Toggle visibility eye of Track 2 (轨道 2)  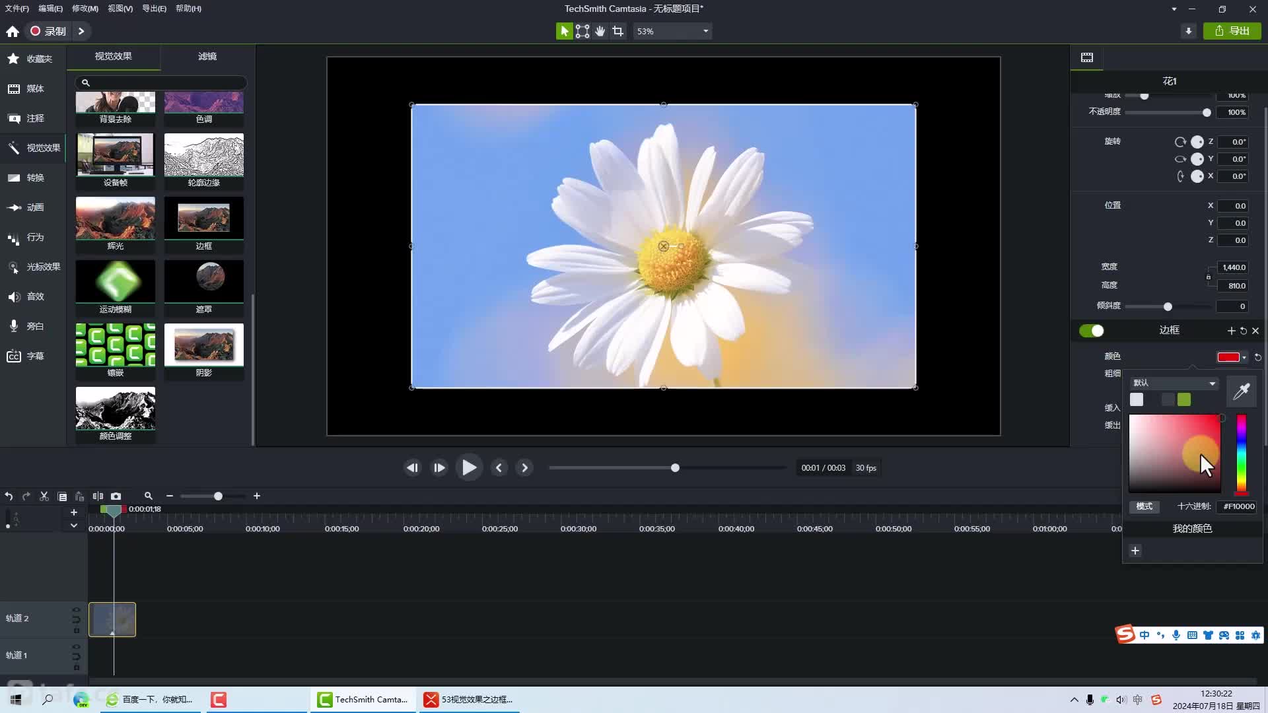pos(76,610)
